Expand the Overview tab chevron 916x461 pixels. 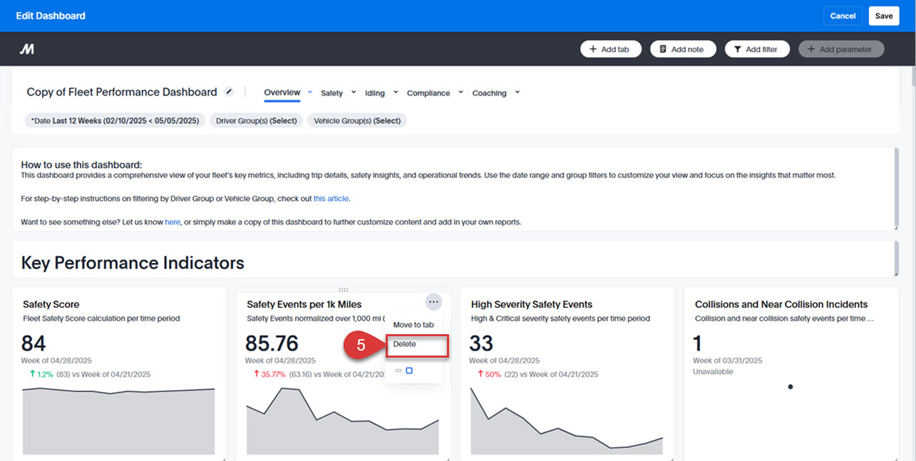[310, 92]
